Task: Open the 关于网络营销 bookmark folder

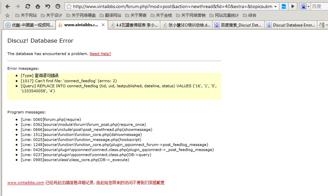Action: coord(191,15)
